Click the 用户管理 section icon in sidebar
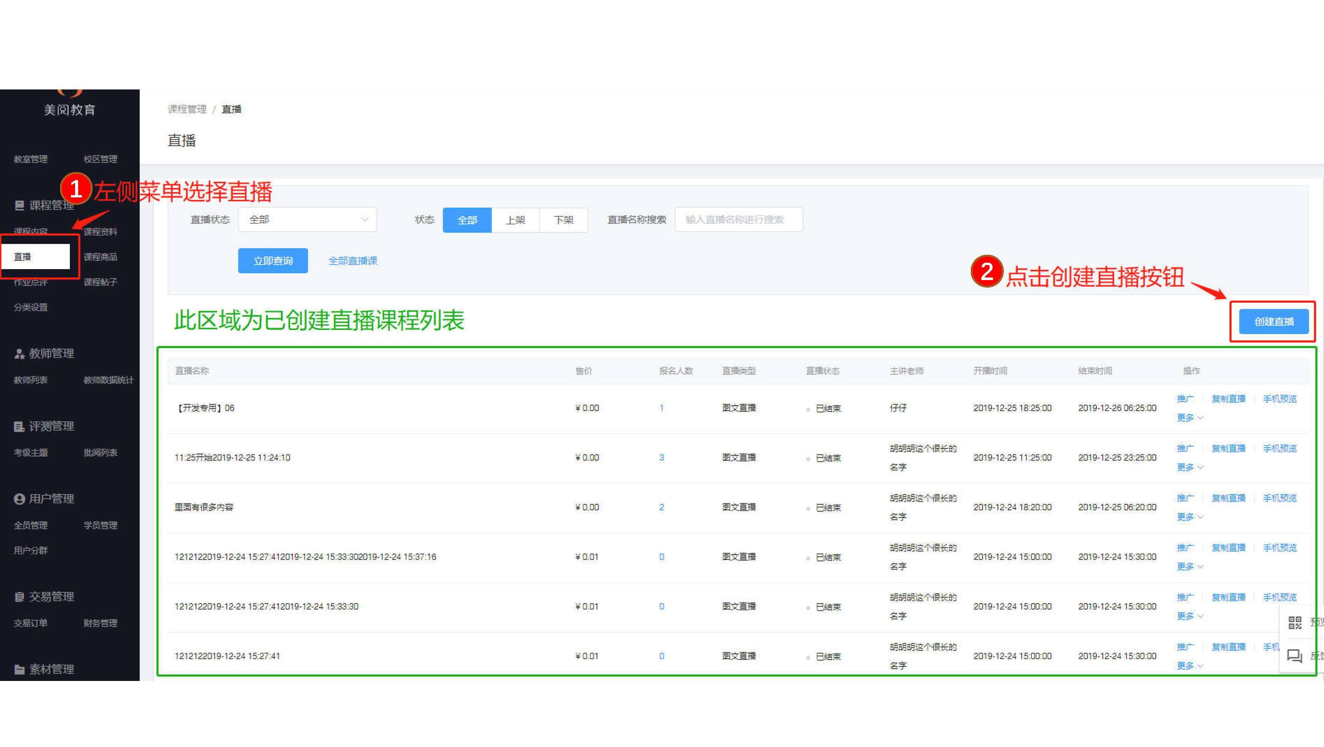 tap(20, 499)
